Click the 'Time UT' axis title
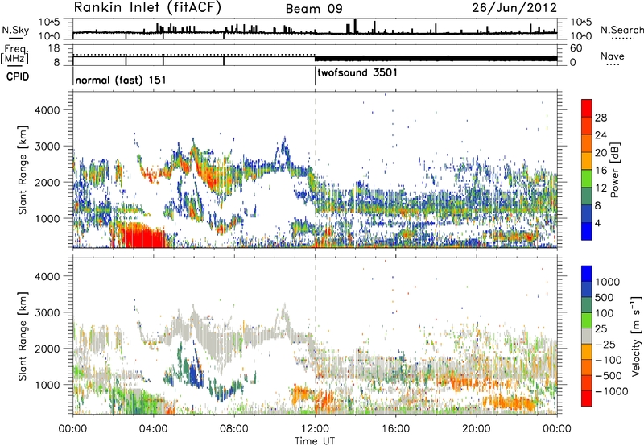Screen dimensions: 644x446 coord(315,440)
